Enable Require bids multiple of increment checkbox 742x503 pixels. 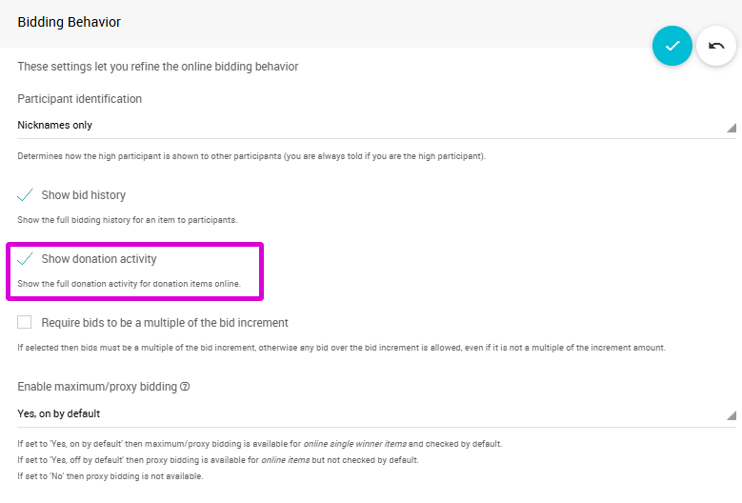[25, 323]
